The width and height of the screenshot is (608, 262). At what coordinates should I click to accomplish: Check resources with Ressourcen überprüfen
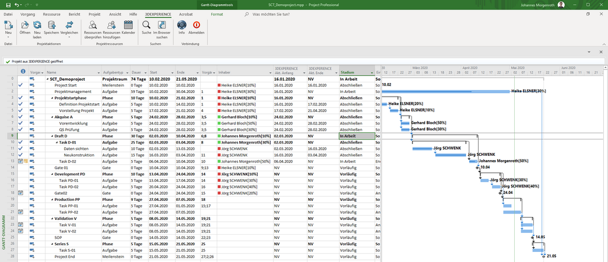[93, 25]
